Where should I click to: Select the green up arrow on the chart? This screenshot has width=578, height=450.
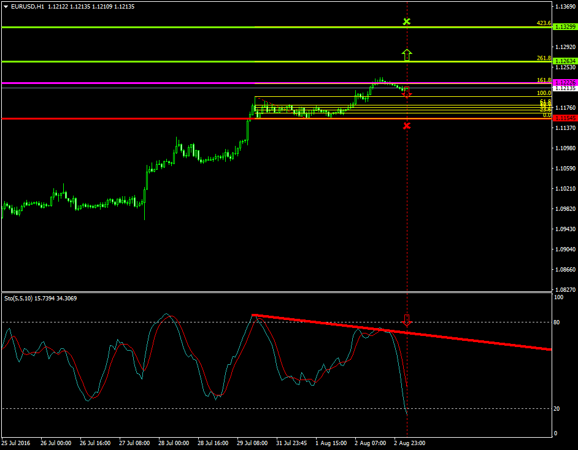coord(406,55)
